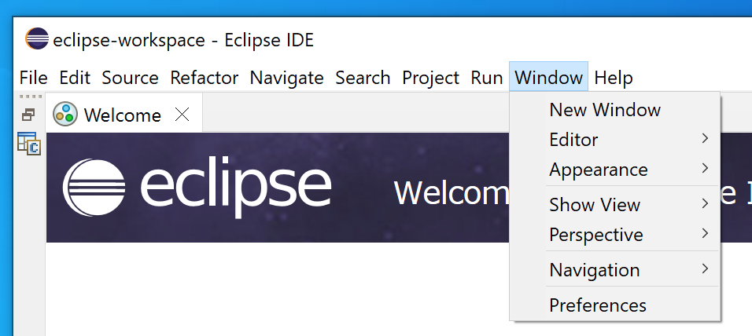Open the Project menu
Screen dimensions: 752x336
431,78
